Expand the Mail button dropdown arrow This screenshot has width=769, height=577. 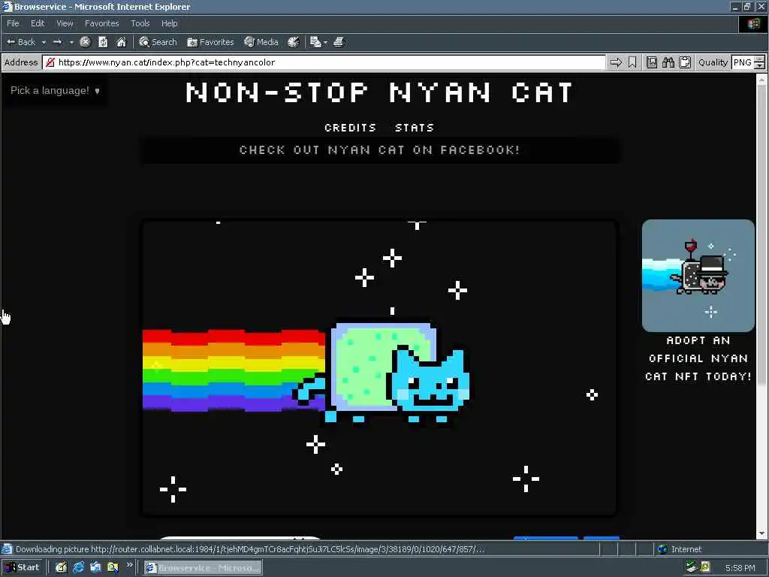coord(325,42)
